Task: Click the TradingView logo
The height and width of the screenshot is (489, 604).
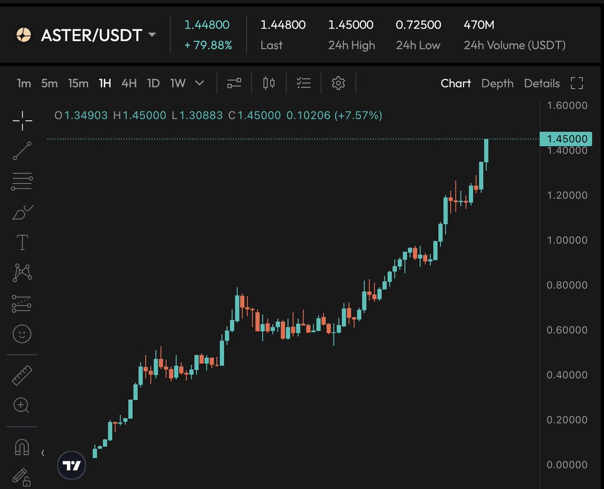Action: (72, 465)
